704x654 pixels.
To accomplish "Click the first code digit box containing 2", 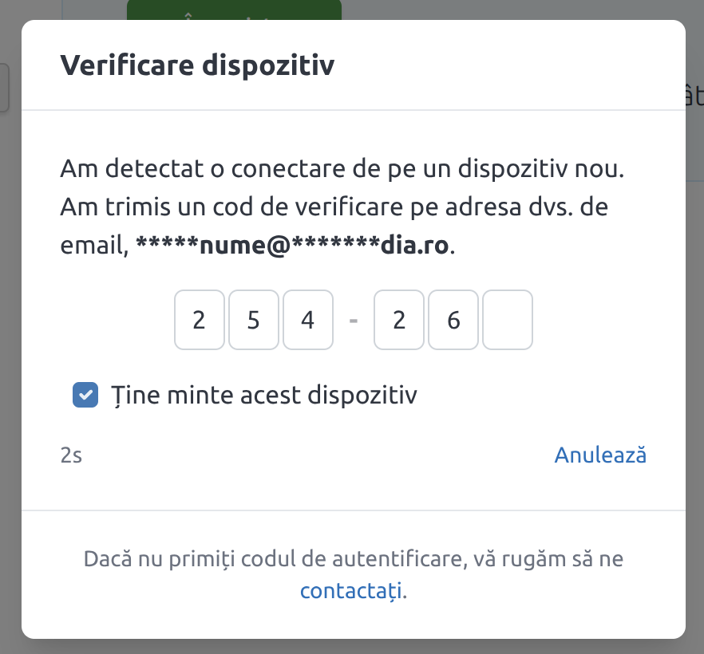I will tap(199, 320).
